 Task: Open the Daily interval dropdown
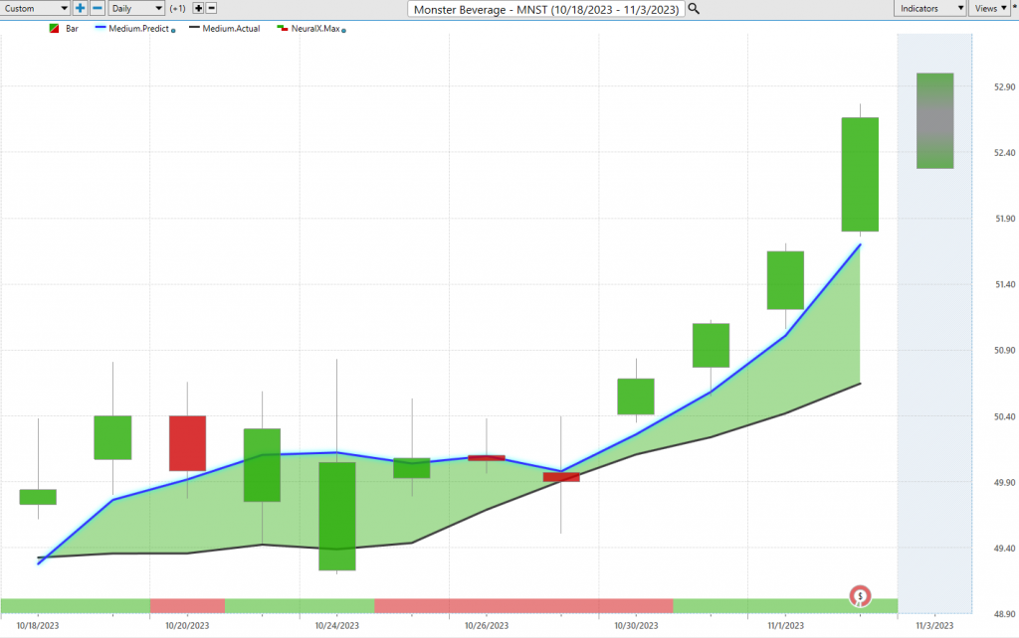coord(135,8)
